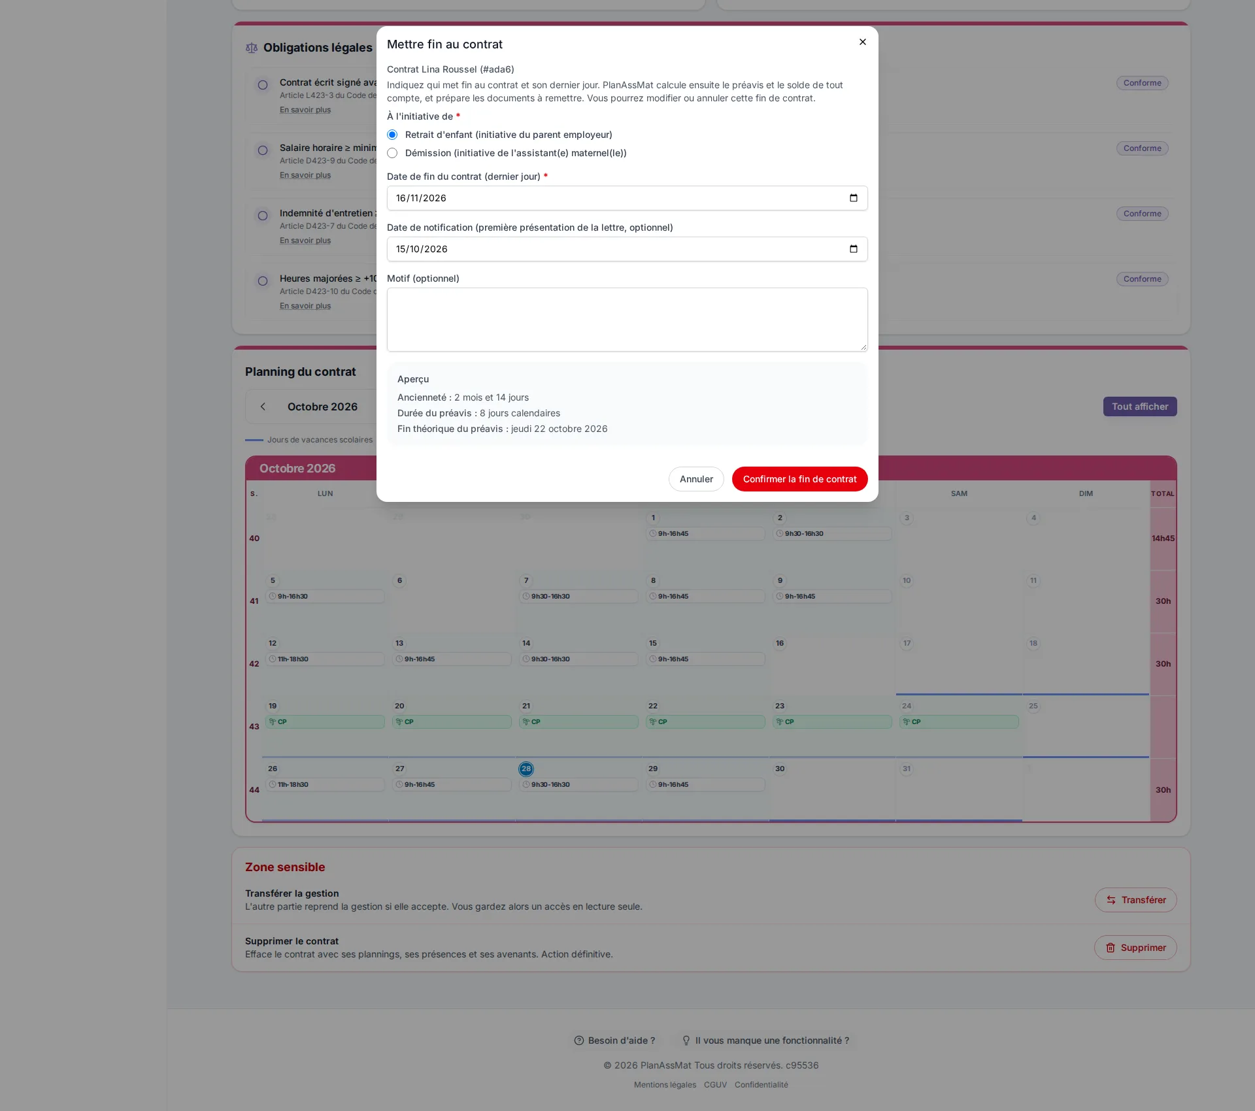Open the 9h-16h45 slot on October 1
This screenshot has width=1255, height=1111.
point(705,534)
